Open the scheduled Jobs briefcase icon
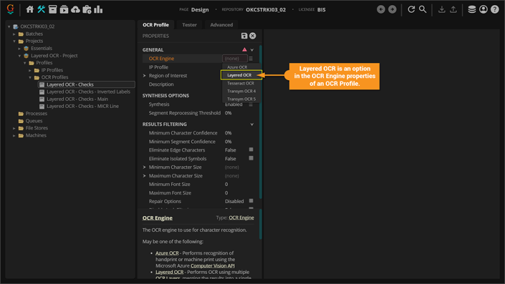Image resolution: width=505 pixels, height=284 pixels. pyautogui.click(x=87, y=9)
